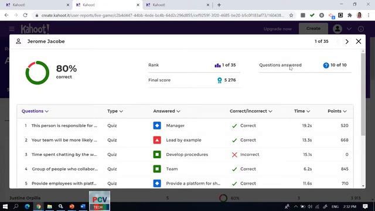Viewport: 375px width, 211px height.
Task: Click the 5 276 final score value
Action: [230, 80]
